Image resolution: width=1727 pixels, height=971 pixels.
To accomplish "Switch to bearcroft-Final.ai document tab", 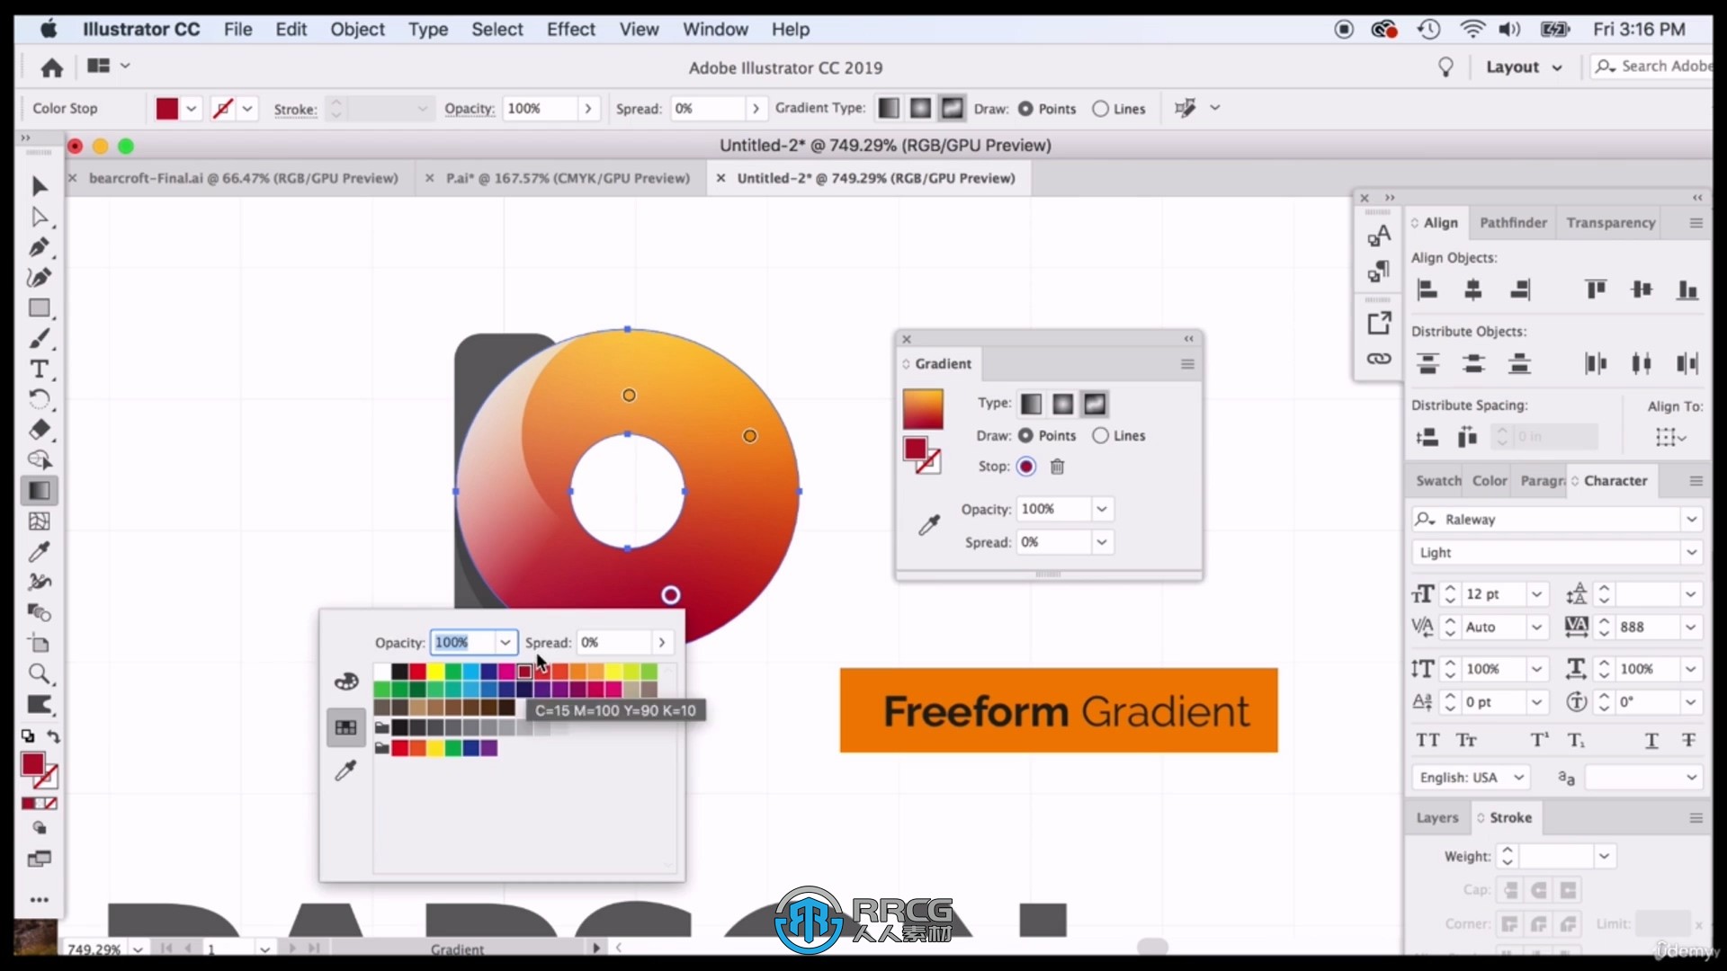I will 243,178.
